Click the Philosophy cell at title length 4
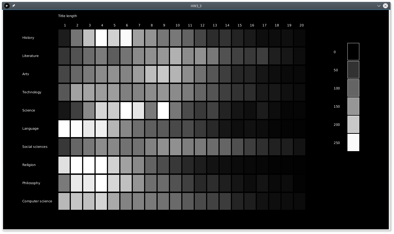 click(x=101, y=183)
